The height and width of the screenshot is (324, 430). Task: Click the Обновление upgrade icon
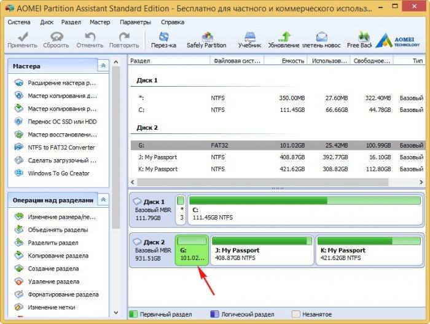click(284, 36)
